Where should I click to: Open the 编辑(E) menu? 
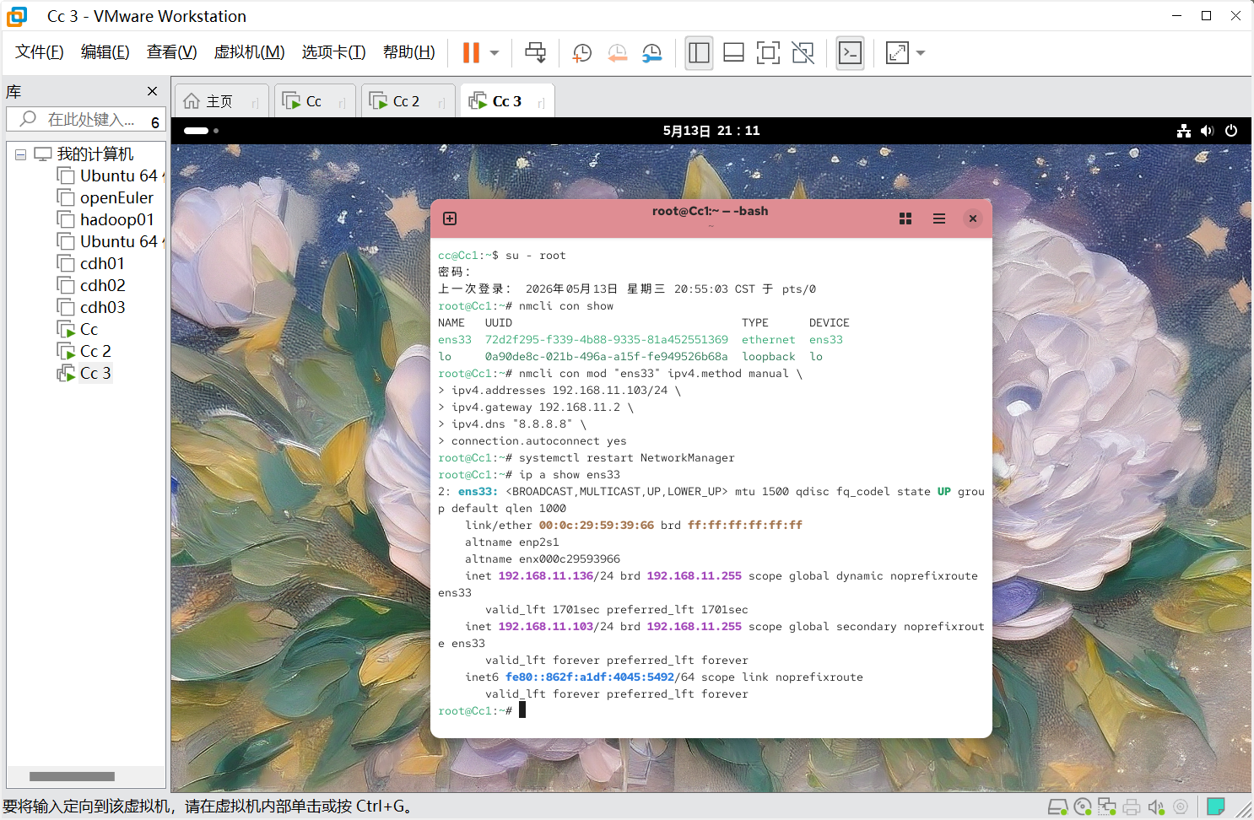pyautogui.click(x=105, y=52)
